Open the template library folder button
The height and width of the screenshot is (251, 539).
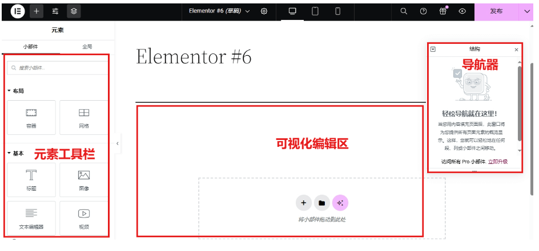[322, 203]
